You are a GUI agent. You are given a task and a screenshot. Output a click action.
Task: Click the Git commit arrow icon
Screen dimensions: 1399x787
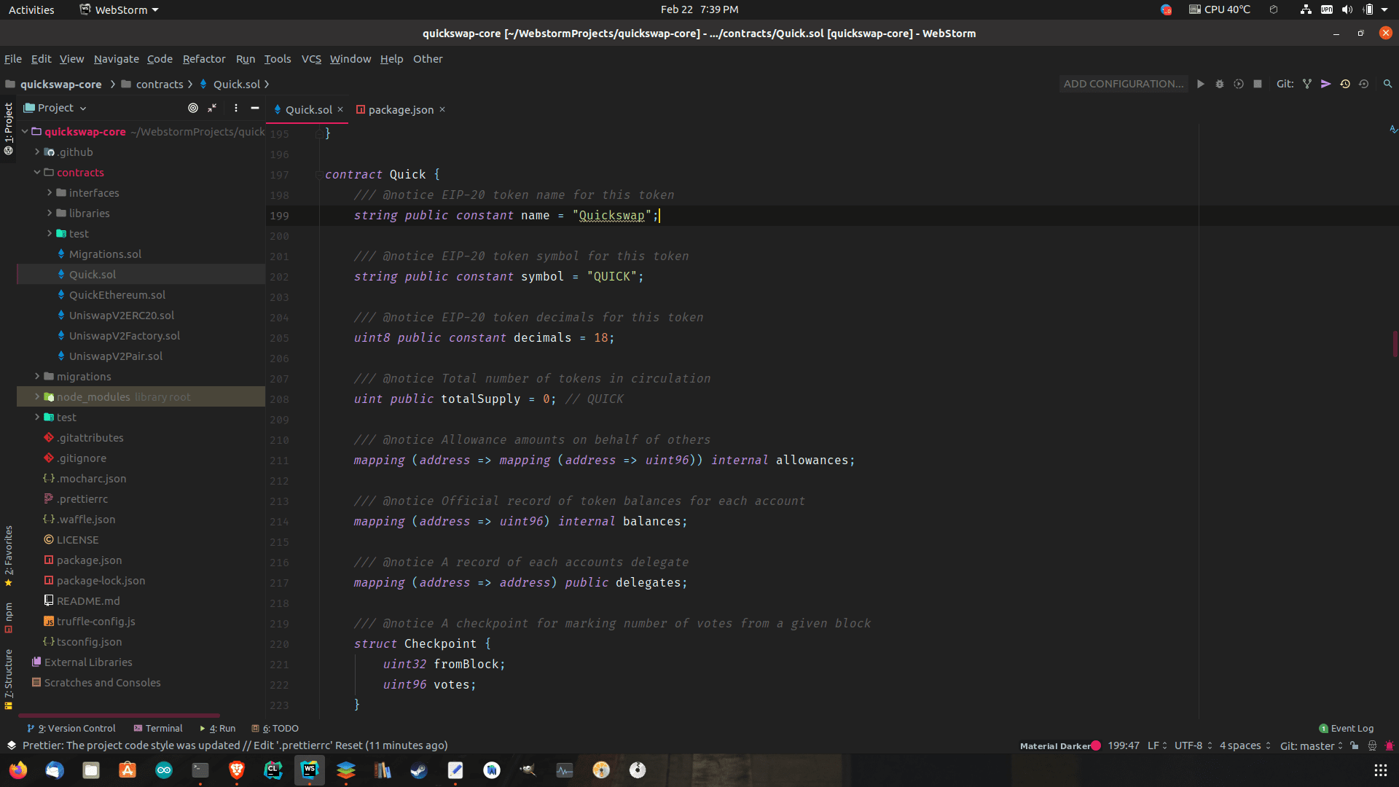coord(1326,84)
